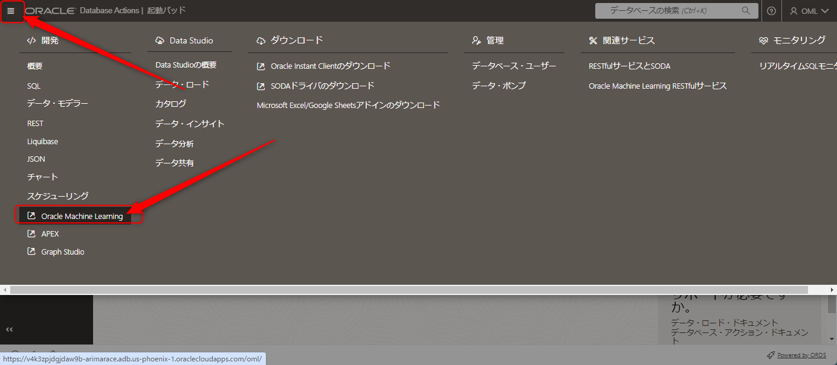The height and width of the screenshot is (365, 837).
Task: Click the Oracle Machine Learning external-link icon
Action: click(31, 215)
